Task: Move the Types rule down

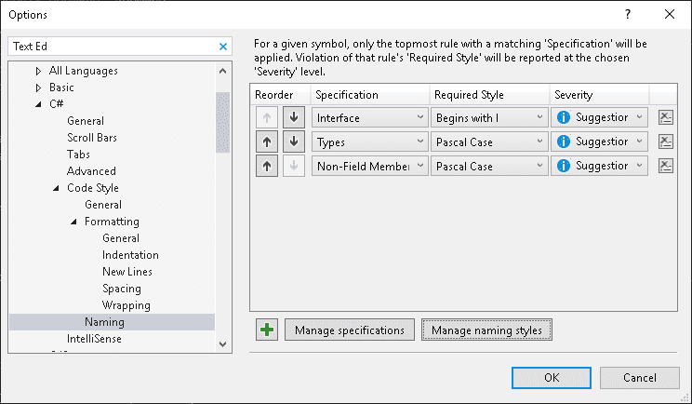Action: point(294,141)
